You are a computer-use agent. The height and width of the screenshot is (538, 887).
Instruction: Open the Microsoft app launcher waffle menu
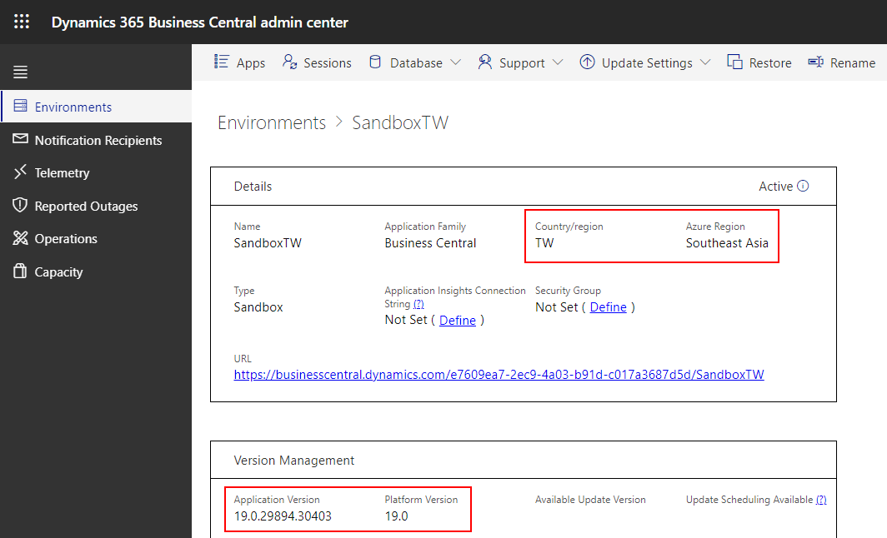coord(22,22)
